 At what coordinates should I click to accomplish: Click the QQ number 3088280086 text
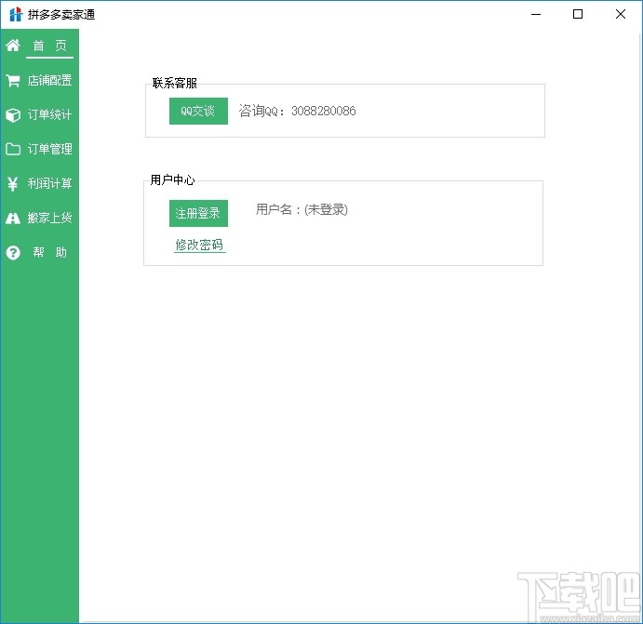(x=324, y=111)
